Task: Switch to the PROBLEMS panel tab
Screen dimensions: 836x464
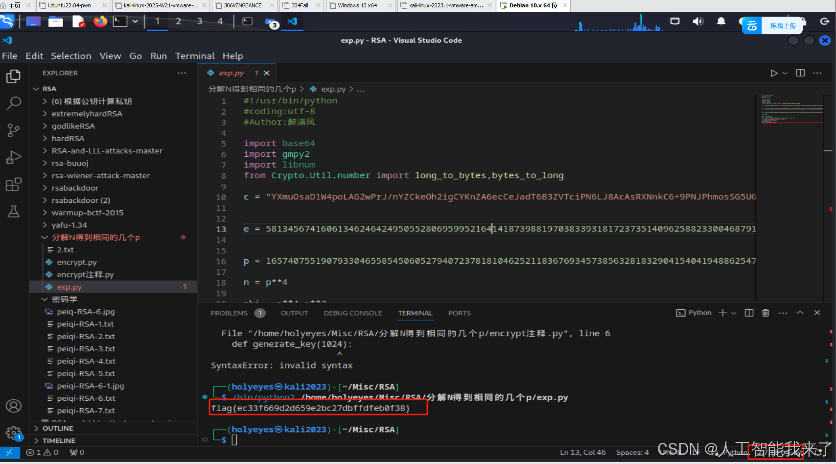Action: click(229, 313)
